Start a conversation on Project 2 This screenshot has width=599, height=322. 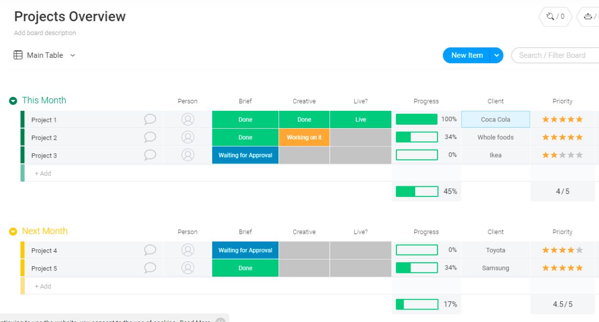[150, 137]
